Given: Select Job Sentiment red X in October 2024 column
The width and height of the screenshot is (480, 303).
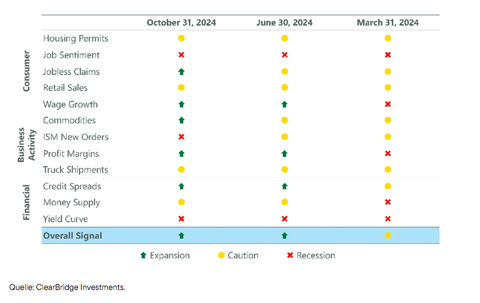Looking at the screenshot, I should coord(182,55).
